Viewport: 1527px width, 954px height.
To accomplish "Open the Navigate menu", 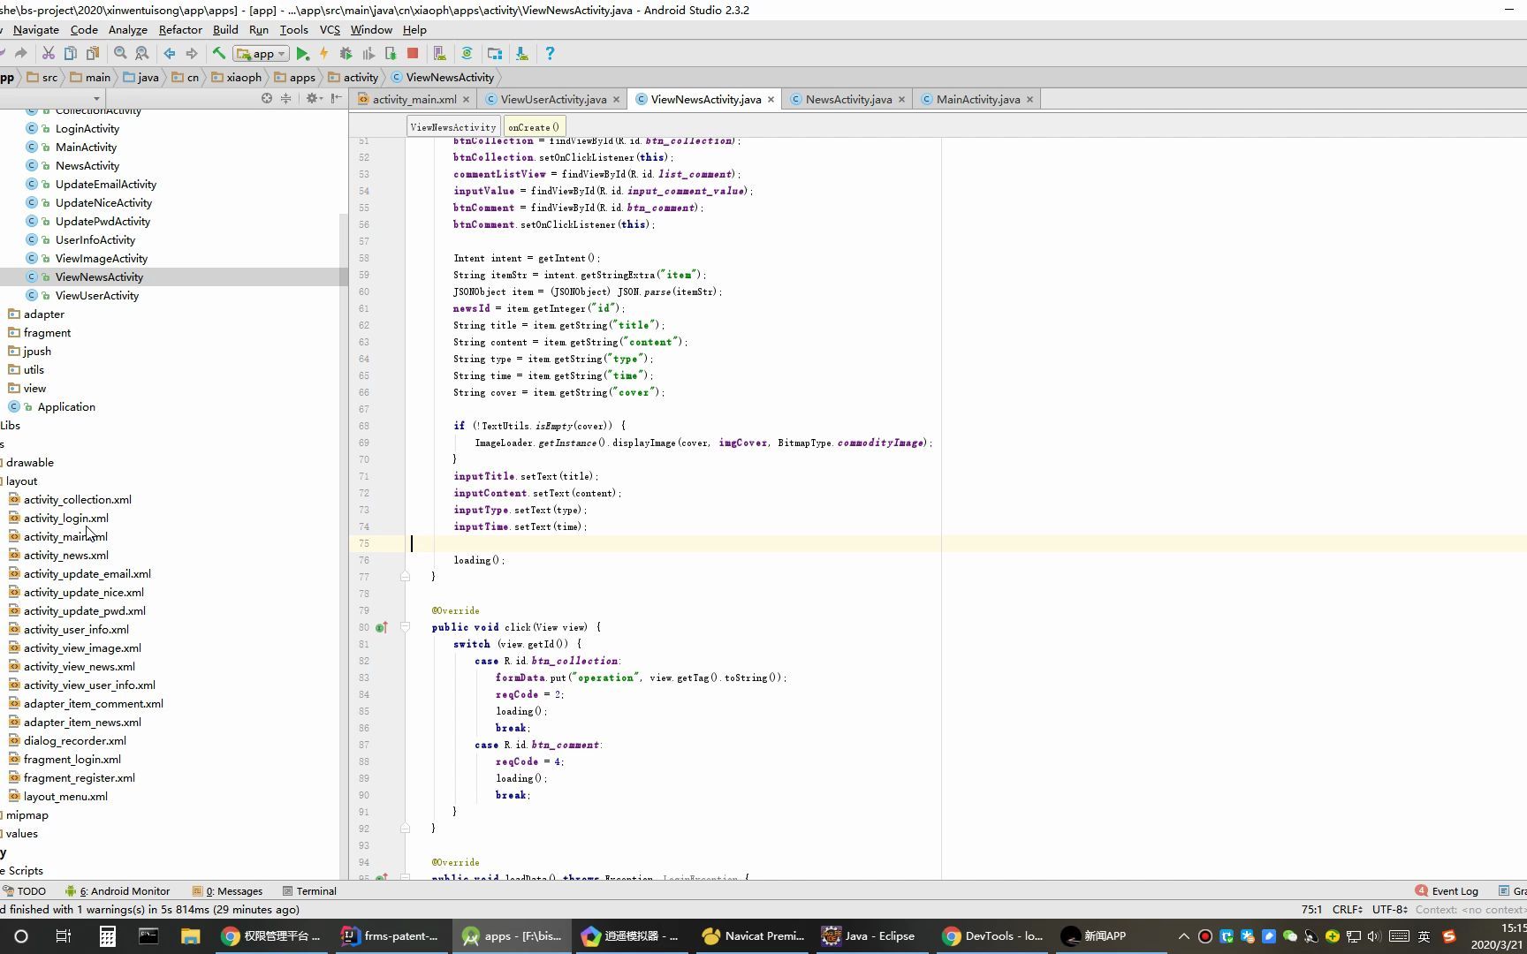I will [x=36, y=29].
